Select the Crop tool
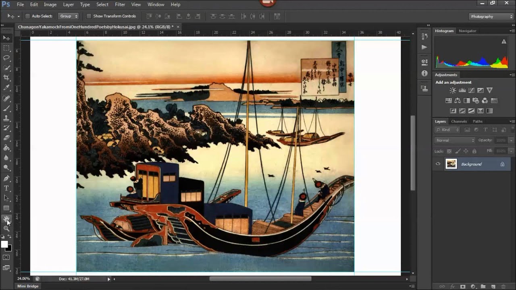 (x=6, y=78)
